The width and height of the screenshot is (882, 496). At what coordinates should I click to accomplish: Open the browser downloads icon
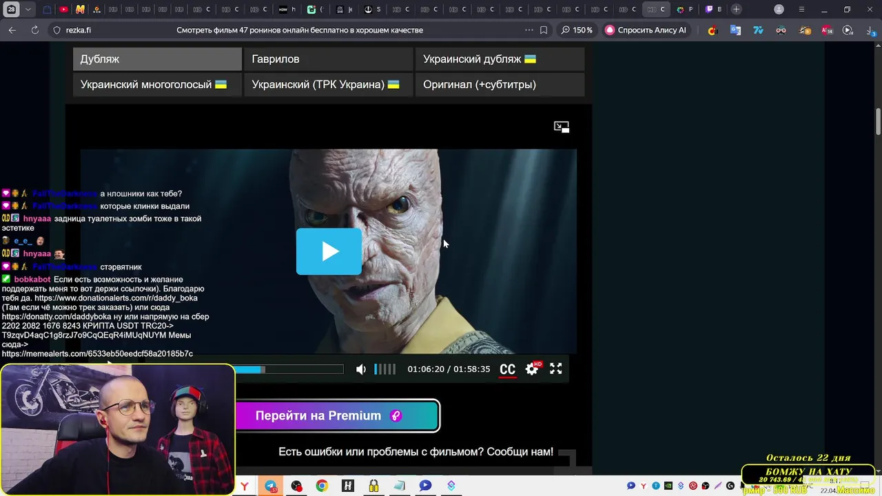point(870,30)
